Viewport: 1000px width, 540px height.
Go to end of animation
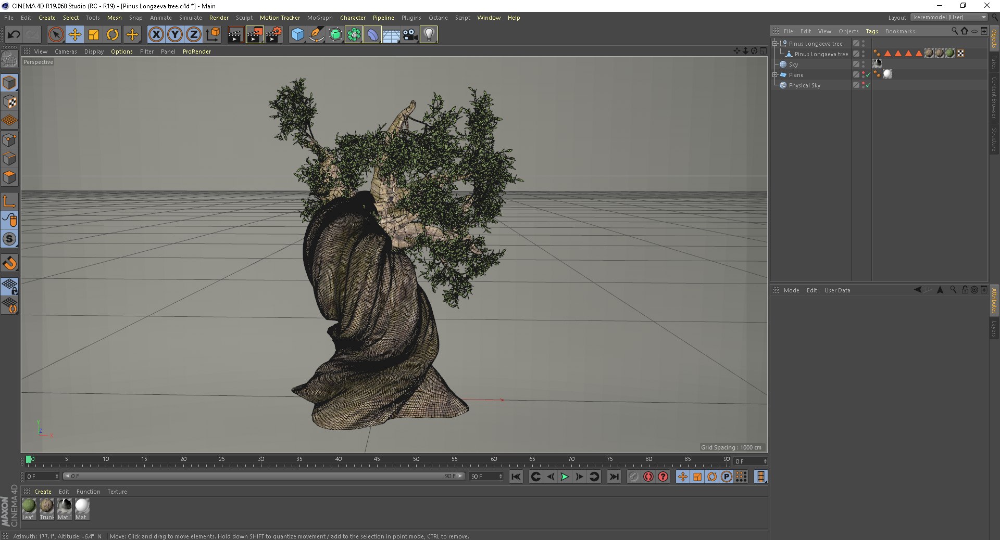614,477
